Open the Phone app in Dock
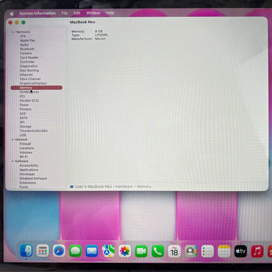 tap(158, 251)
